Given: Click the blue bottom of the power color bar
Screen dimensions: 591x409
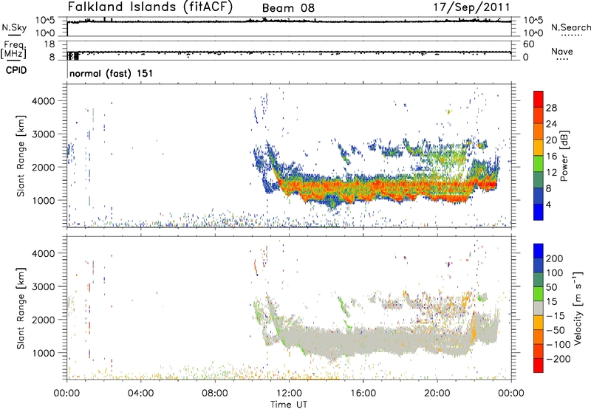Looking at the screenshot, I should (539, 212).
